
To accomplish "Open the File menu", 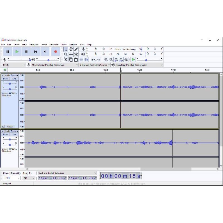I will (x=3, y=45).
